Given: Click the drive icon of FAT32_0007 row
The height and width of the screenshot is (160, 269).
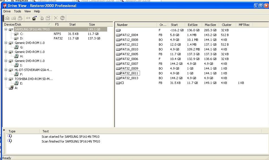Looking at the screenshot, I should pyautogui.click(x=118, y=64).
